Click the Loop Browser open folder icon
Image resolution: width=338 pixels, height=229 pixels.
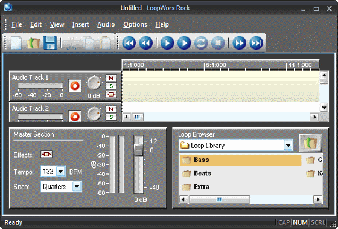click(310, 143)
